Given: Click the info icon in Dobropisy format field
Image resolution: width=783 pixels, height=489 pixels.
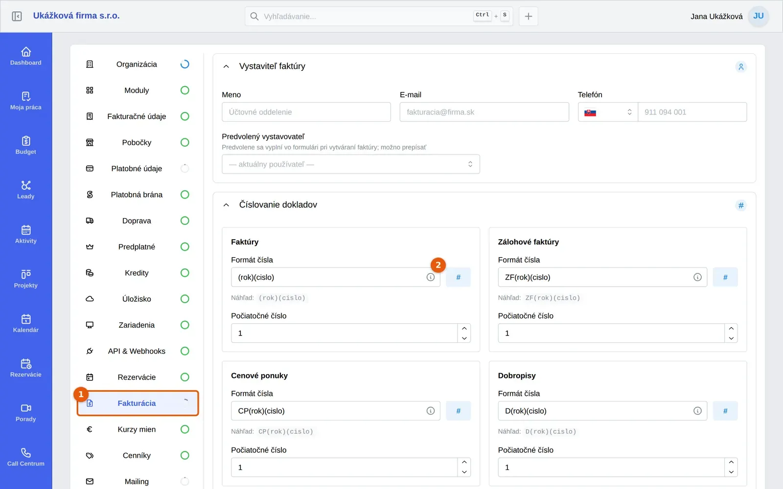Looking at the screenshot, I should click(697, 411).
